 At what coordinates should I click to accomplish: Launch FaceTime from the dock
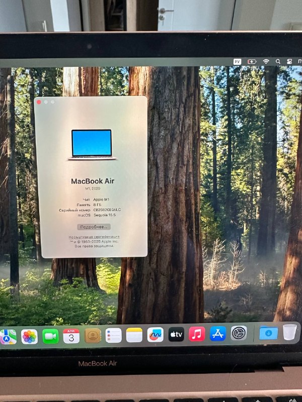pos(50,336)
